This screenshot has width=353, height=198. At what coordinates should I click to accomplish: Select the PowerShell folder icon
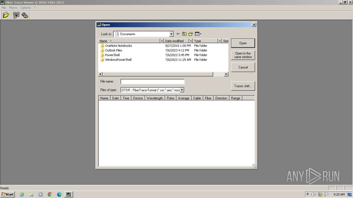(x=102, y=55)
